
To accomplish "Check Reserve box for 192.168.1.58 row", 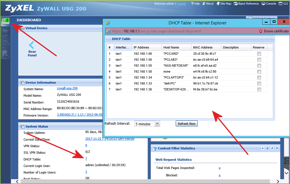I will coord(259,71).
